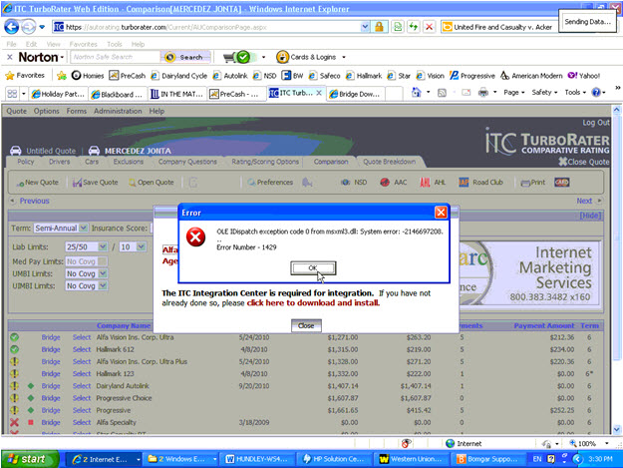Click the Norton safe shopping cart icon
The height and width of the screenshot is (468, 623).
(237, 57)
